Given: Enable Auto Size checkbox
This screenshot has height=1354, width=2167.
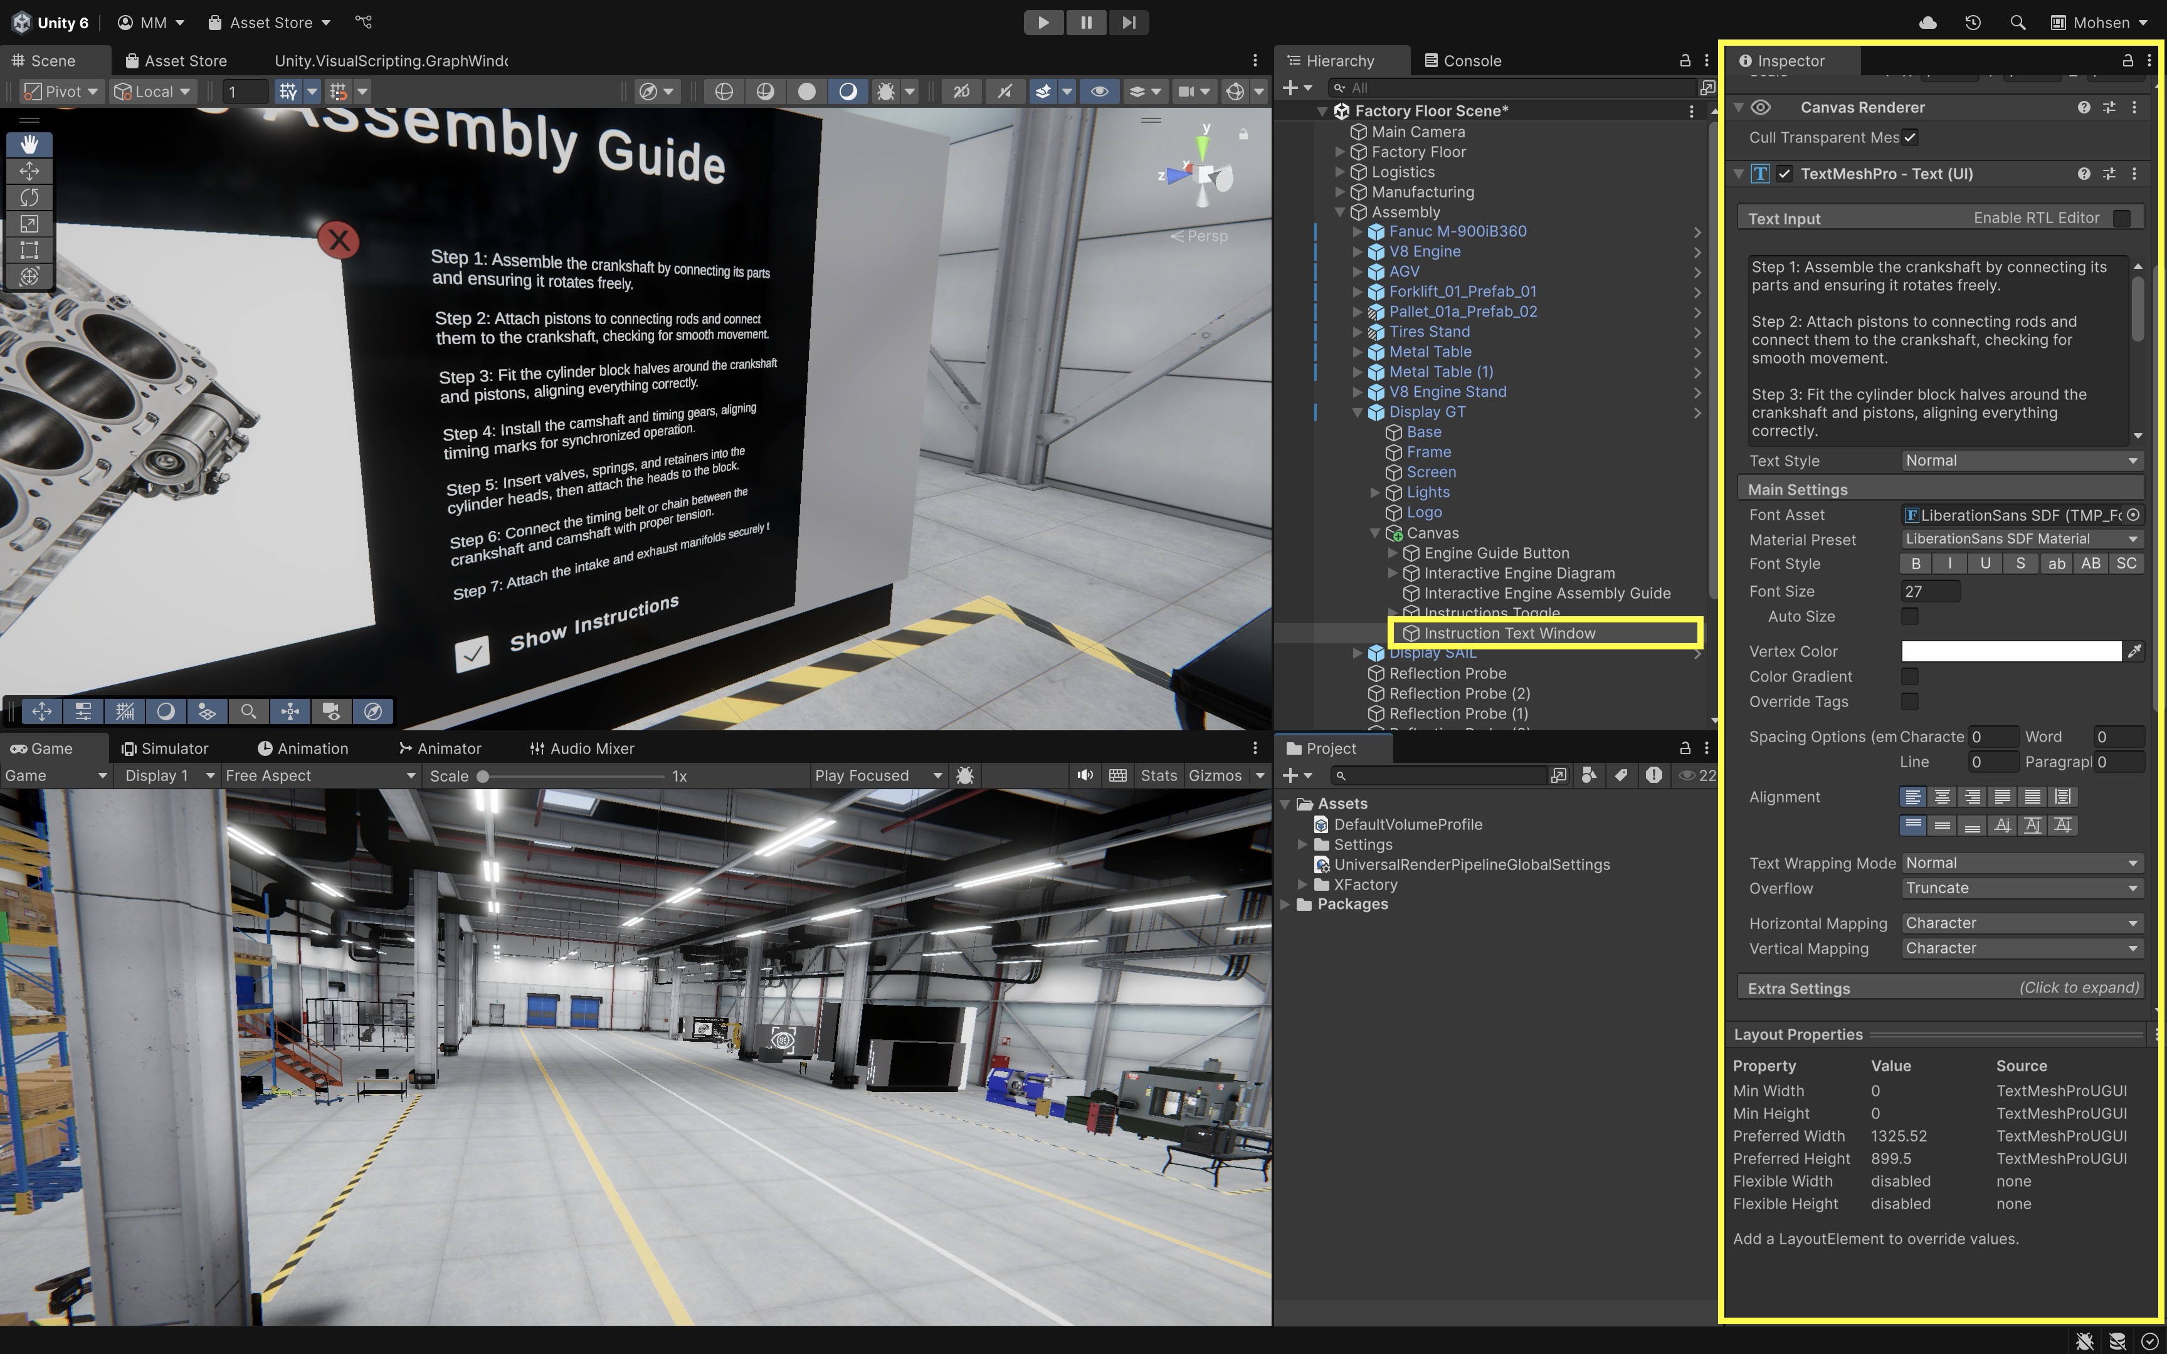Looking at the screenshot, I should click(1910, 616).
